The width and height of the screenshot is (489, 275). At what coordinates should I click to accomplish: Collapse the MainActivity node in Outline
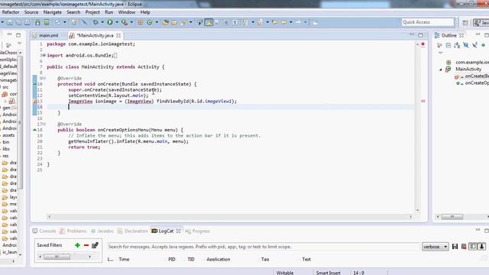point(441,70)
